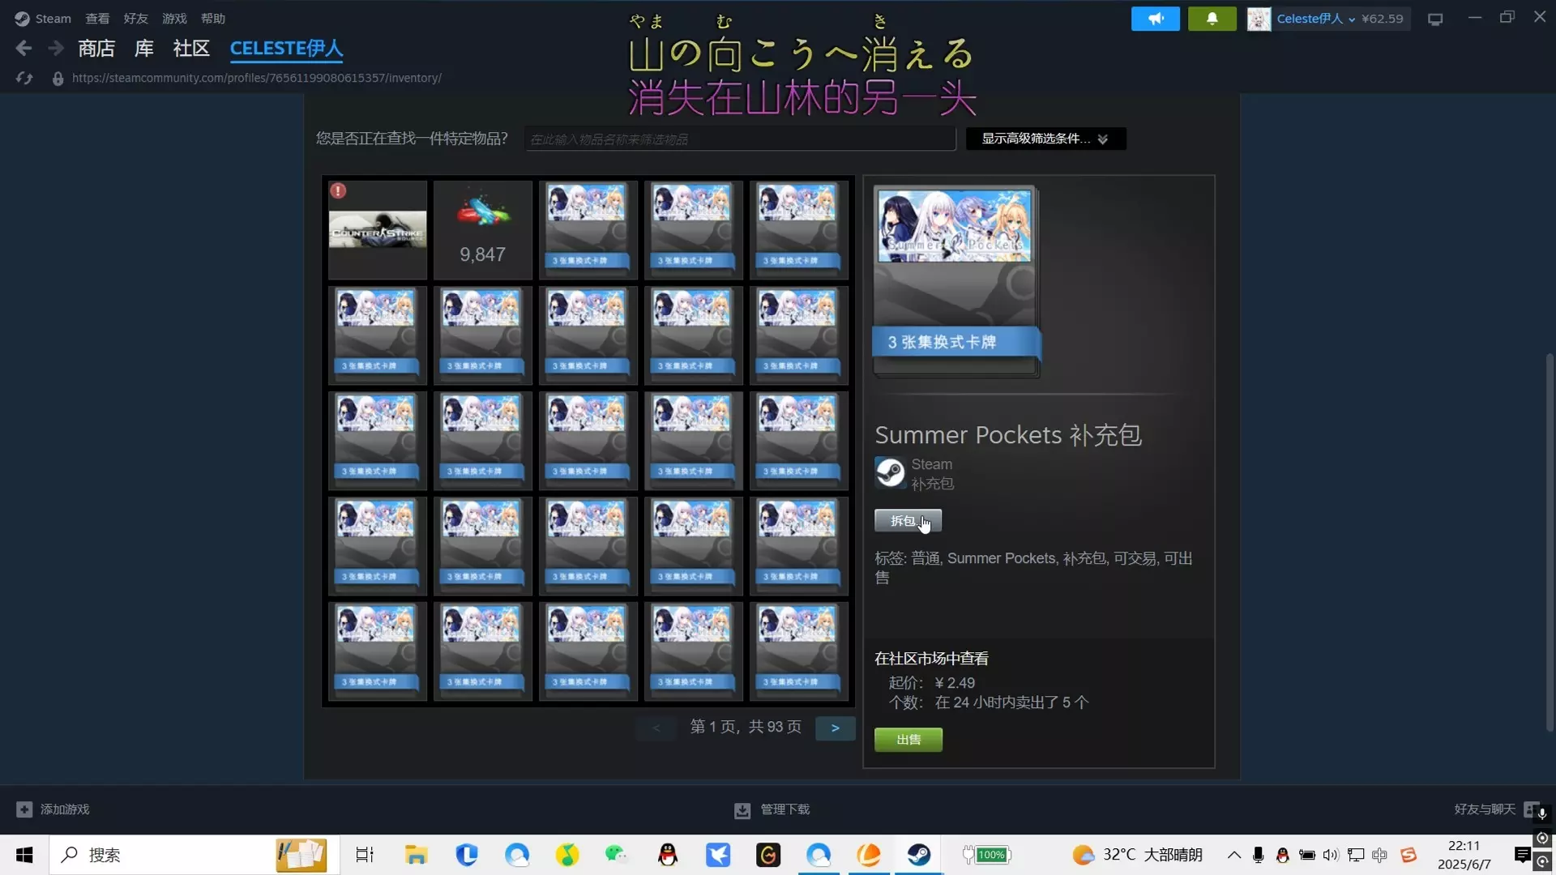Select the gems item showing 9,847
Image resolution: width=1556 pixels, height=875 pixels.
pos(483,230)
